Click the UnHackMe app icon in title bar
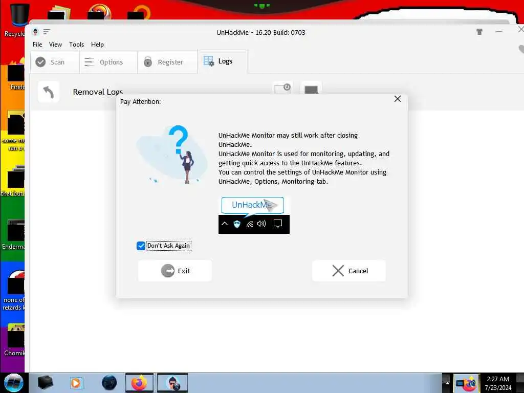 pyautogui.click(x=35, y=32)
